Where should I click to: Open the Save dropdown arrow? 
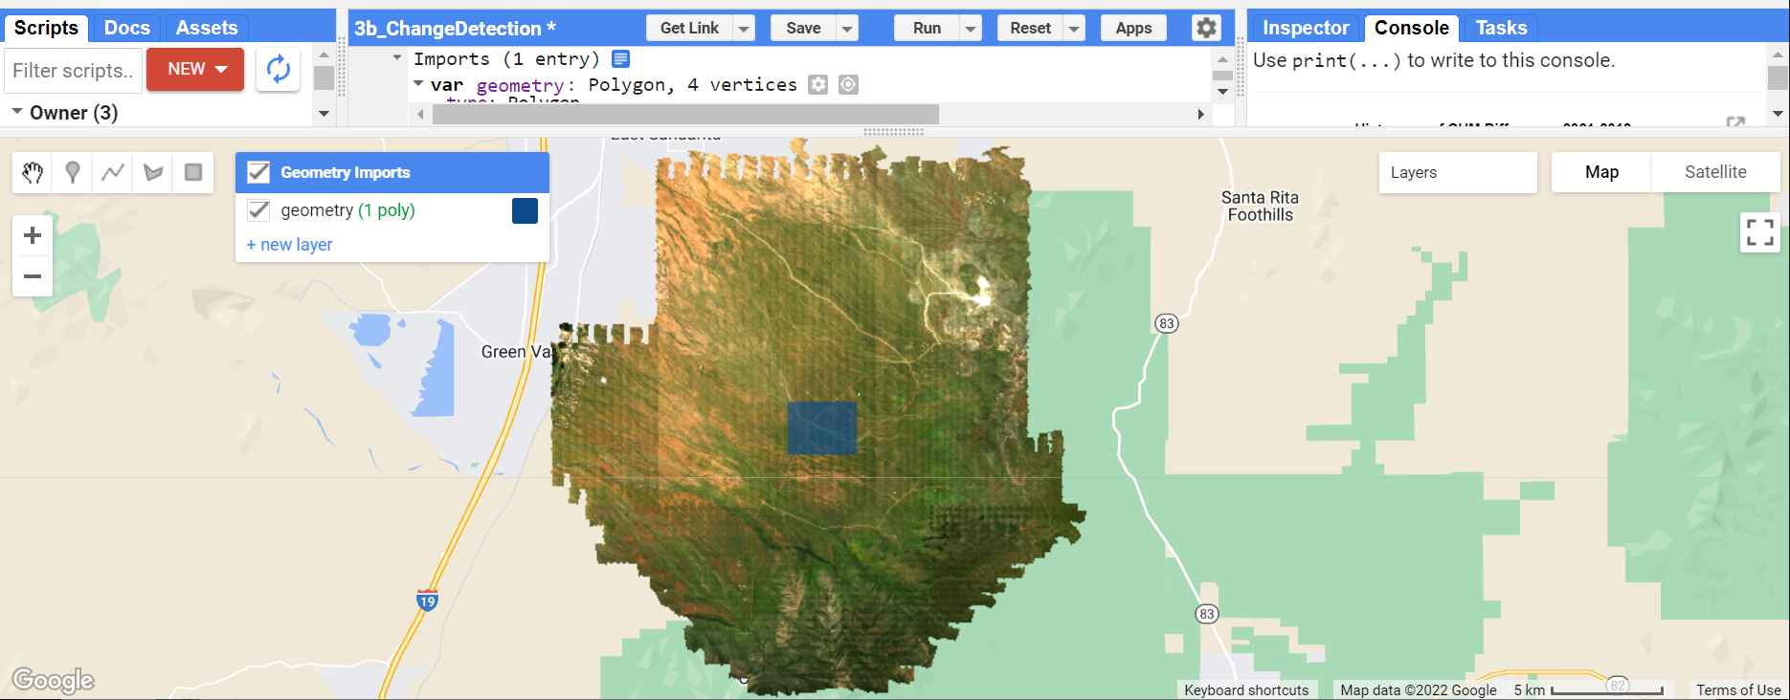[847, 29]
